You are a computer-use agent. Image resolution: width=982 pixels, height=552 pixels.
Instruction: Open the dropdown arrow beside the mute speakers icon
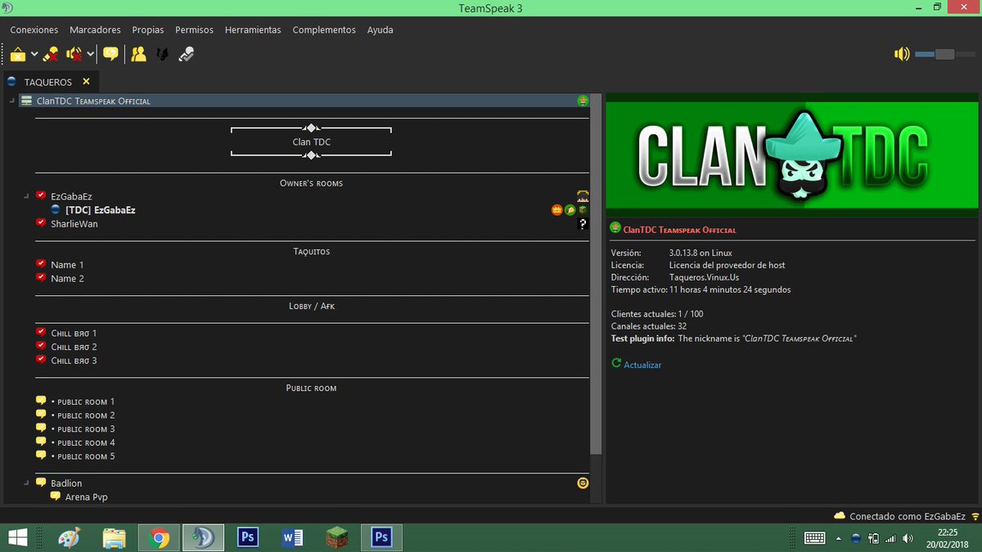point(90,54)
